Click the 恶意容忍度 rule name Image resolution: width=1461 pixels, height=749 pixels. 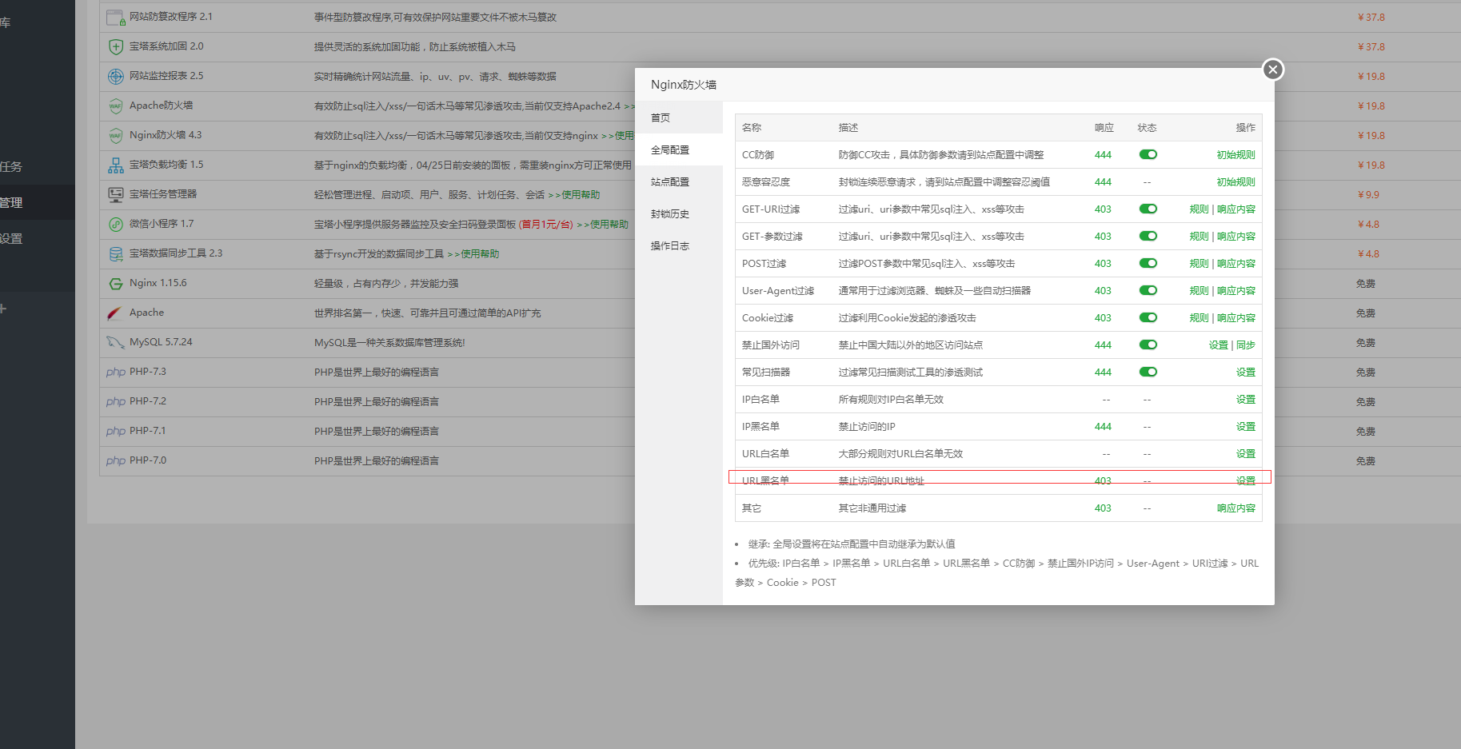tap(766, 182)
